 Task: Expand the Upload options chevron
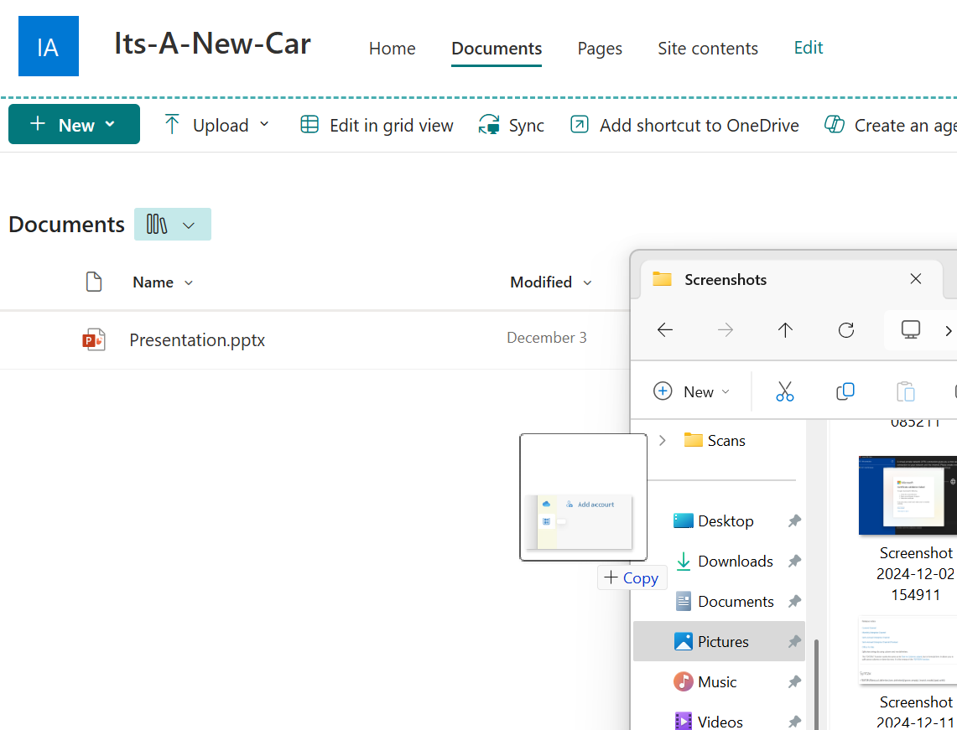(x=265, y=124)
